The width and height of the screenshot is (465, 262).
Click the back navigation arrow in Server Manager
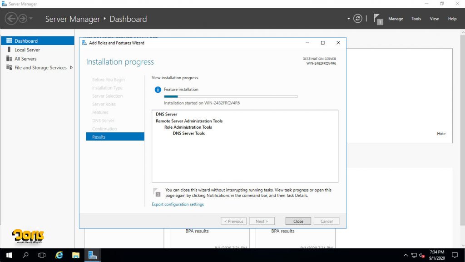[11, 19]
